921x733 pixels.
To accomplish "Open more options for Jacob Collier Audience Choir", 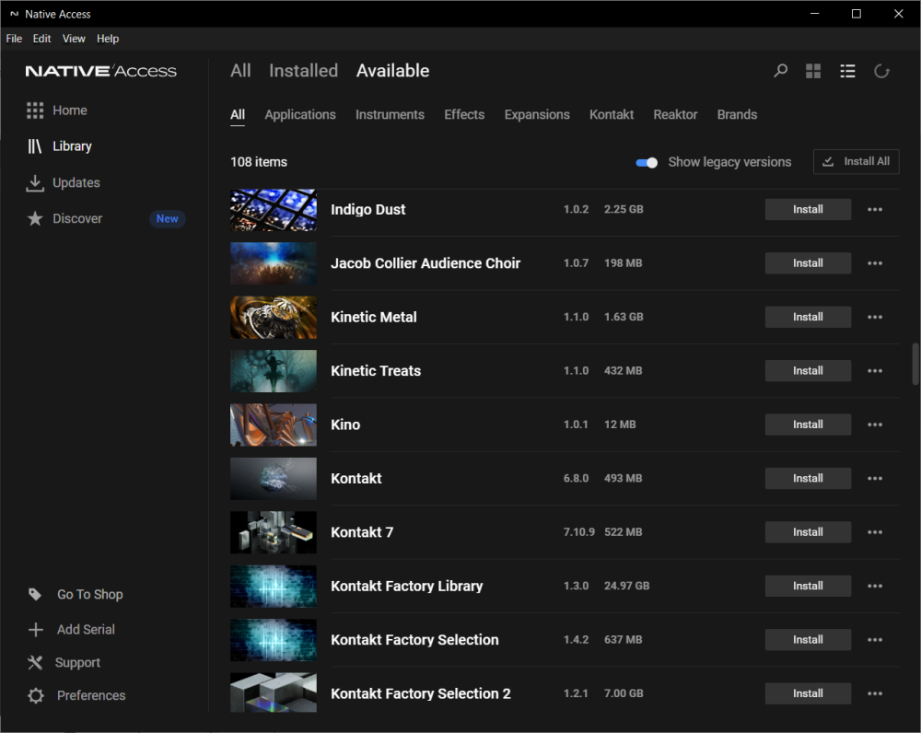I will [x=875, y=263].
